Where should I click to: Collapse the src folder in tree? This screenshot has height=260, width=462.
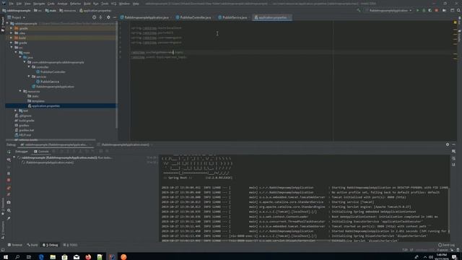pos(12,48)
